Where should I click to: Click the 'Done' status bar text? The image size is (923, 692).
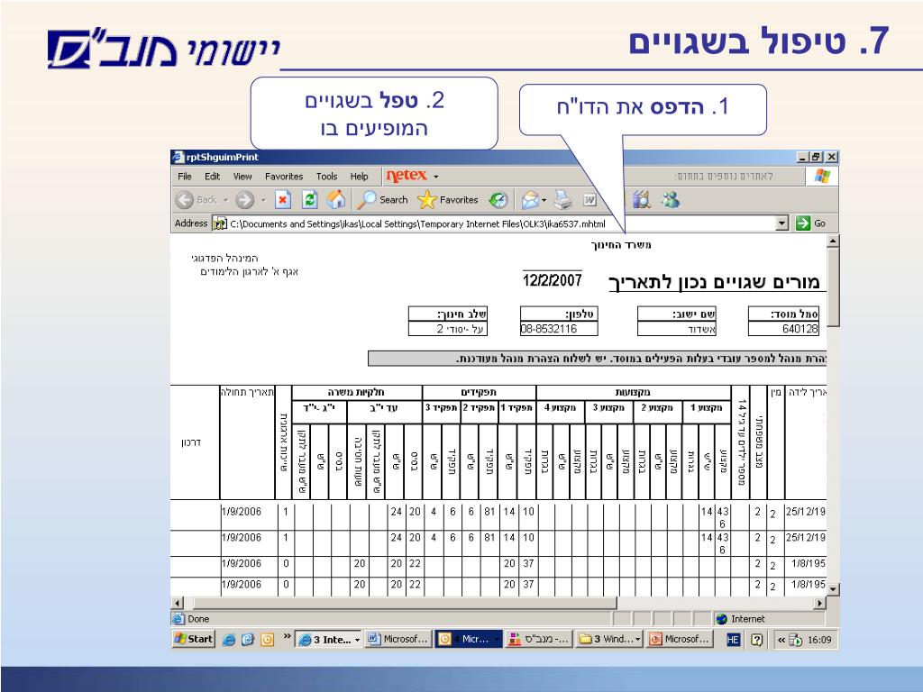(198, 619)
